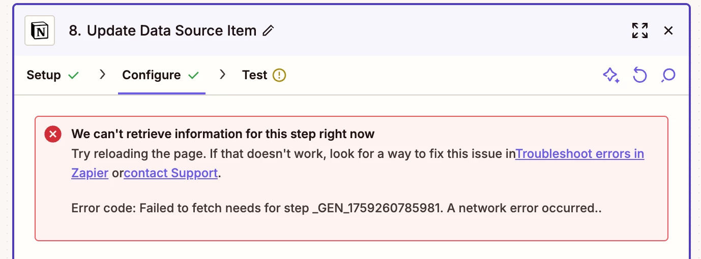701x259 pixels.
Task: Click the Notion app icon
Action: click(x=40, y=31)
